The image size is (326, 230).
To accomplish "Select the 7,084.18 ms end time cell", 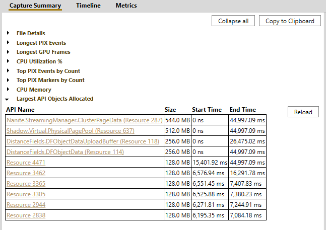I will (247, 215).
